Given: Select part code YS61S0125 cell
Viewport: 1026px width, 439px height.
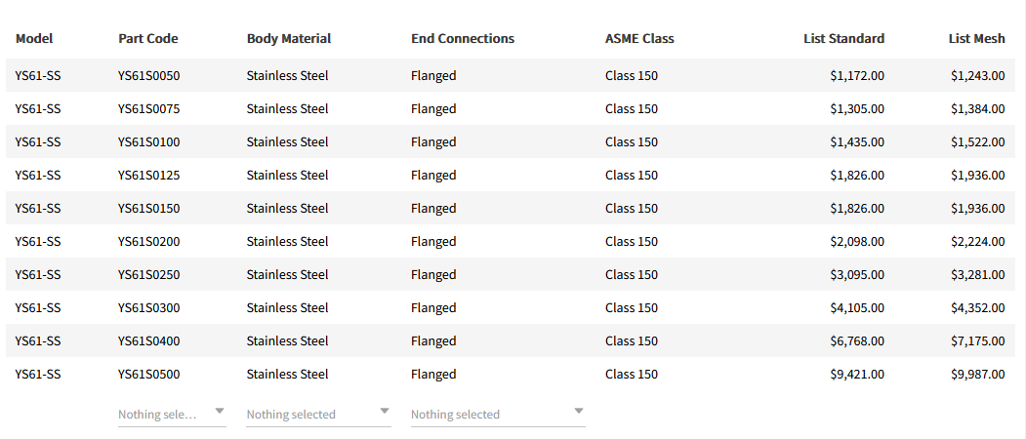Looking at the screenshot, I should 148,176.
